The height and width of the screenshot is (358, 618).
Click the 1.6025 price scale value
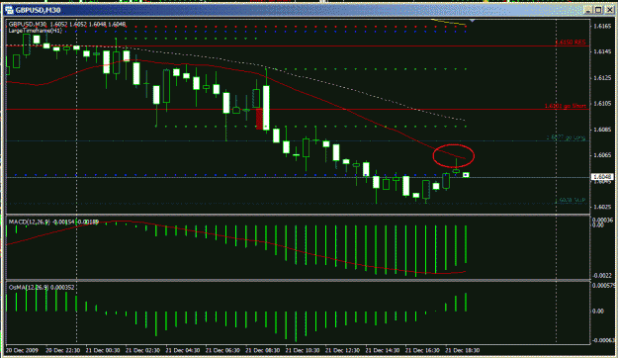(602, 207)
